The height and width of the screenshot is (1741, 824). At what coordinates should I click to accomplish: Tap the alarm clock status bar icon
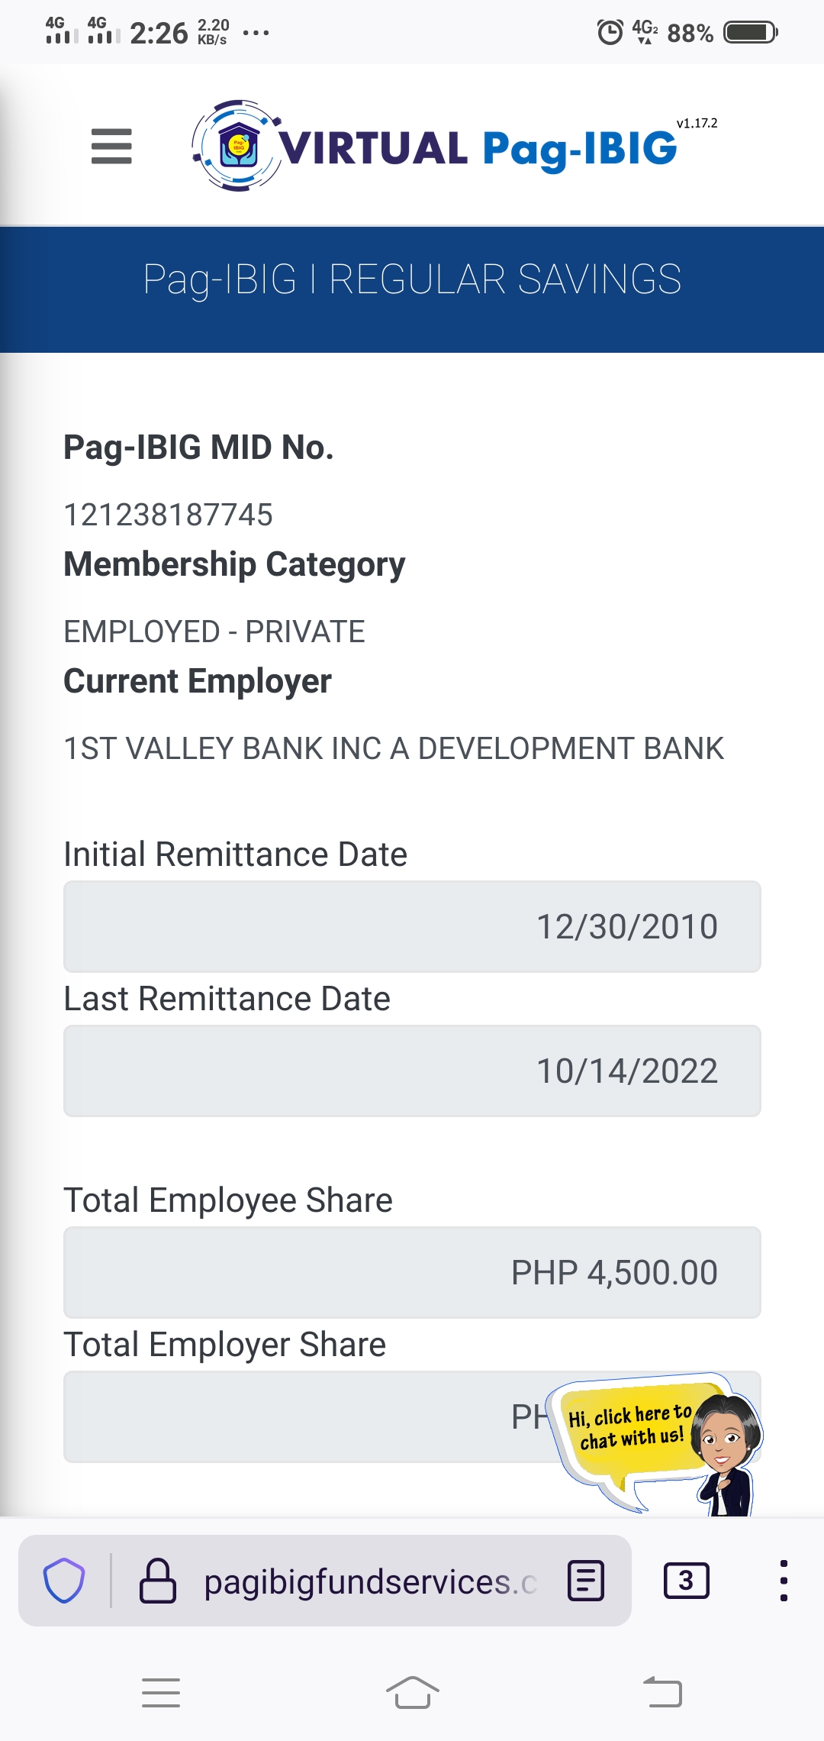click(x=610, y=33)
